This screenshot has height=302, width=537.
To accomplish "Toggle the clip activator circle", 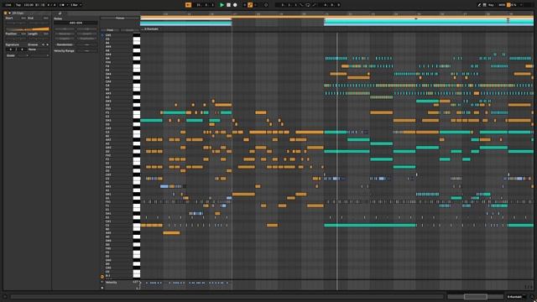I will (6, 13).
